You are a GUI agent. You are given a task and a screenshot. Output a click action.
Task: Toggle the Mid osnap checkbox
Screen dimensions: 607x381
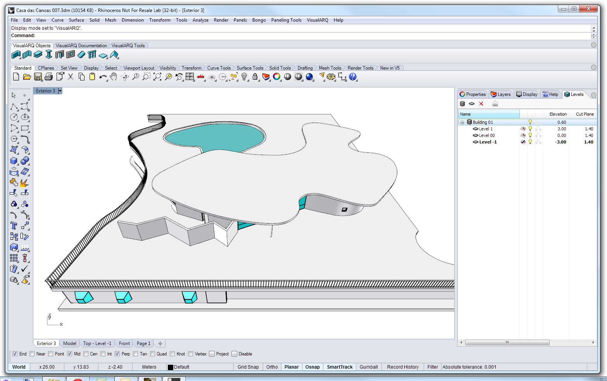[69, 354]
